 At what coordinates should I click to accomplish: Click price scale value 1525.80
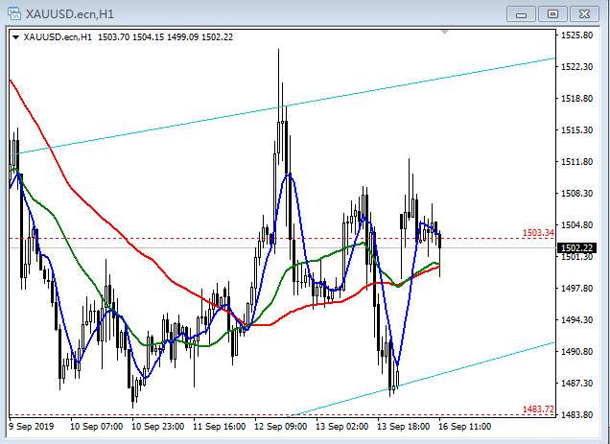pyautogui.click(x=577, y=35)
